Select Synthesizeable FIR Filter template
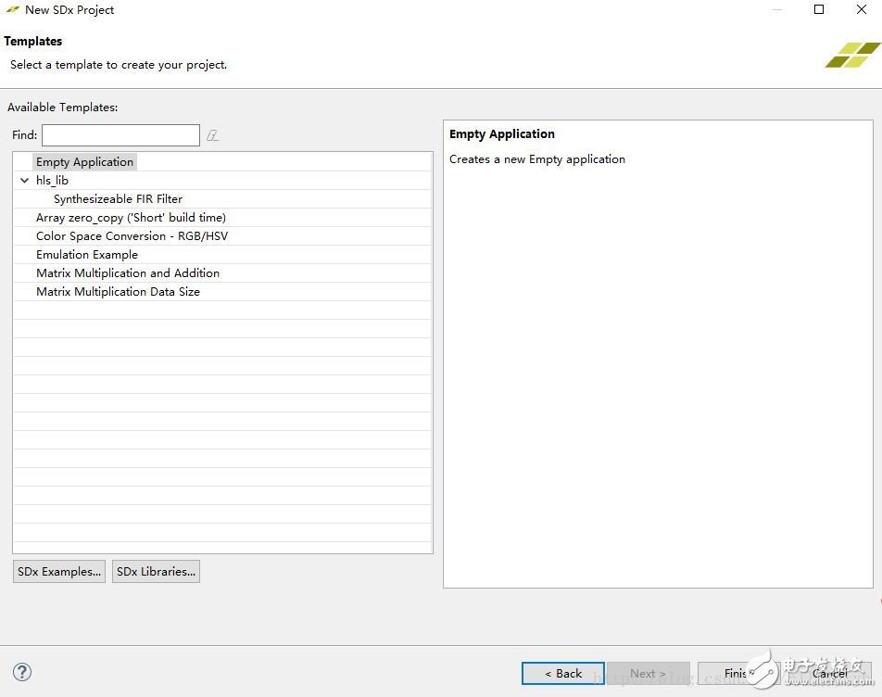The image size is (882, 697). (118, 199)
